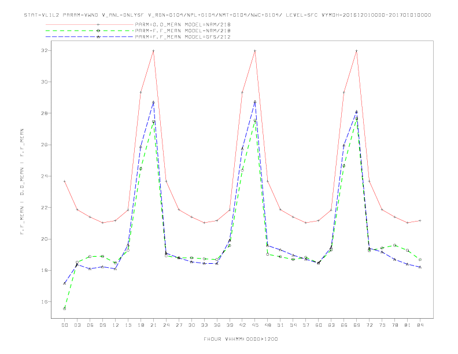Click red observed peak point at hour 69
Viewport: 458px width, 354px height.
point(357,51)
